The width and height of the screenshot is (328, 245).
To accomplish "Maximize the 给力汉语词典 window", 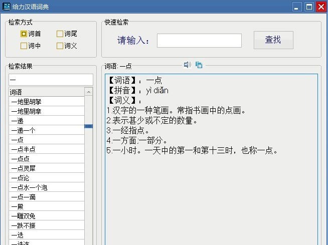I will [x=309, y=7].
